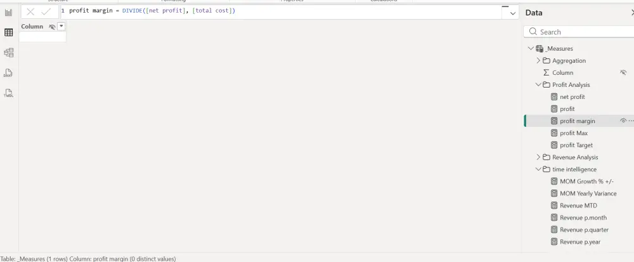Screen dimensions: 634x262
Task: Switch to the Table view icon
Action: [x=8, y=32]
